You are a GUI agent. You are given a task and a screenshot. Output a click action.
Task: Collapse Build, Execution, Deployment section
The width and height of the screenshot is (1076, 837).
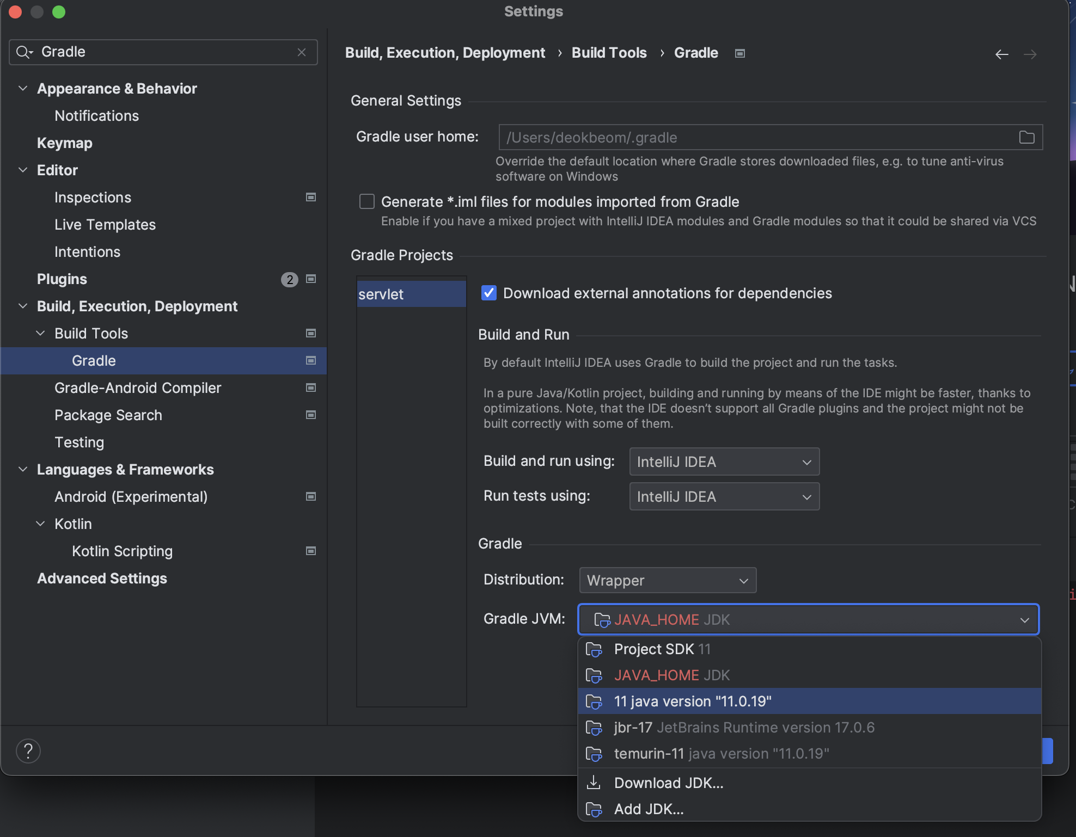(x=23, y=306)
